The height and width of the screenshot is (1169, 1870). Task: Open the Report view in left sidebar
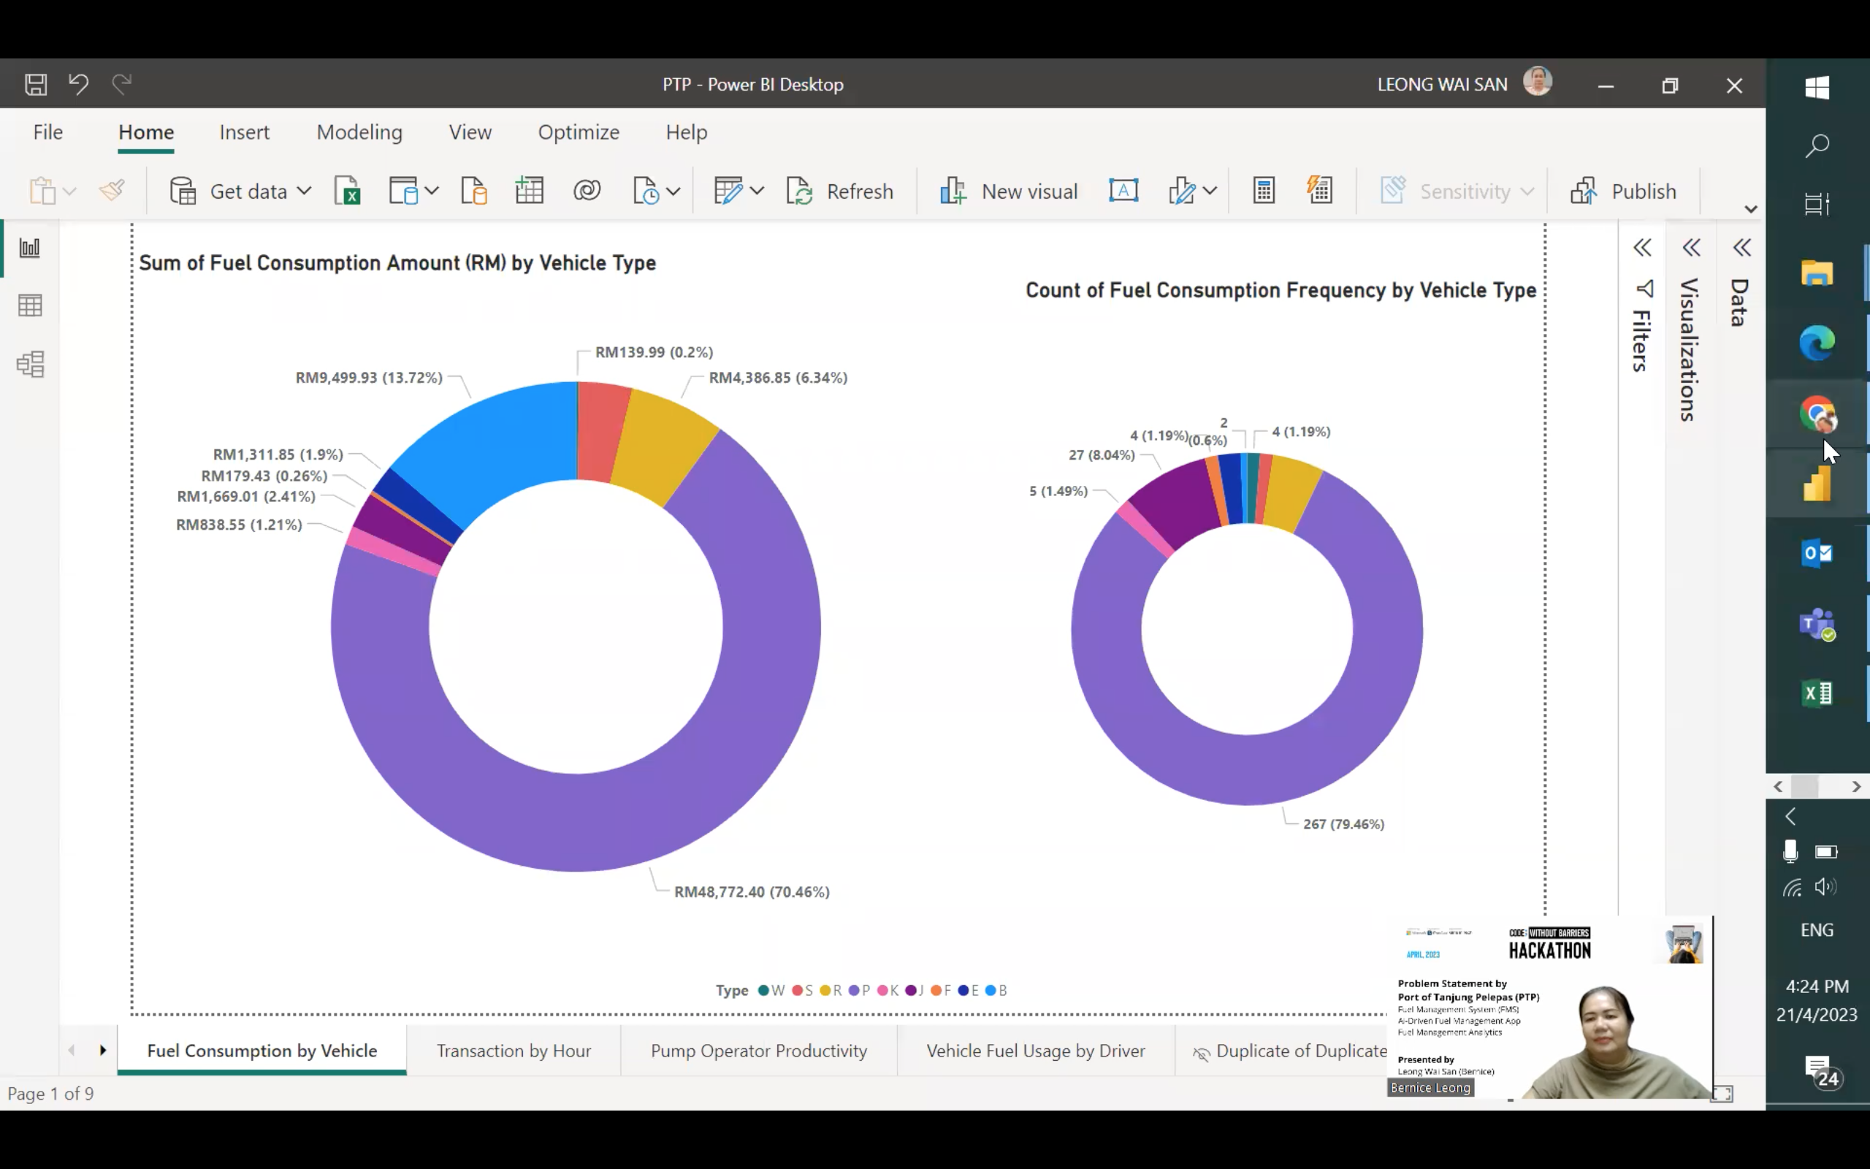(29, 248)
